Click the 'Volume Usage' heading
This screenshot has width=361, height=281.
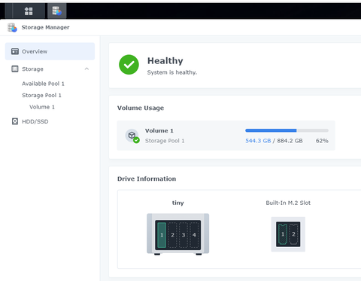coord(141,108)
